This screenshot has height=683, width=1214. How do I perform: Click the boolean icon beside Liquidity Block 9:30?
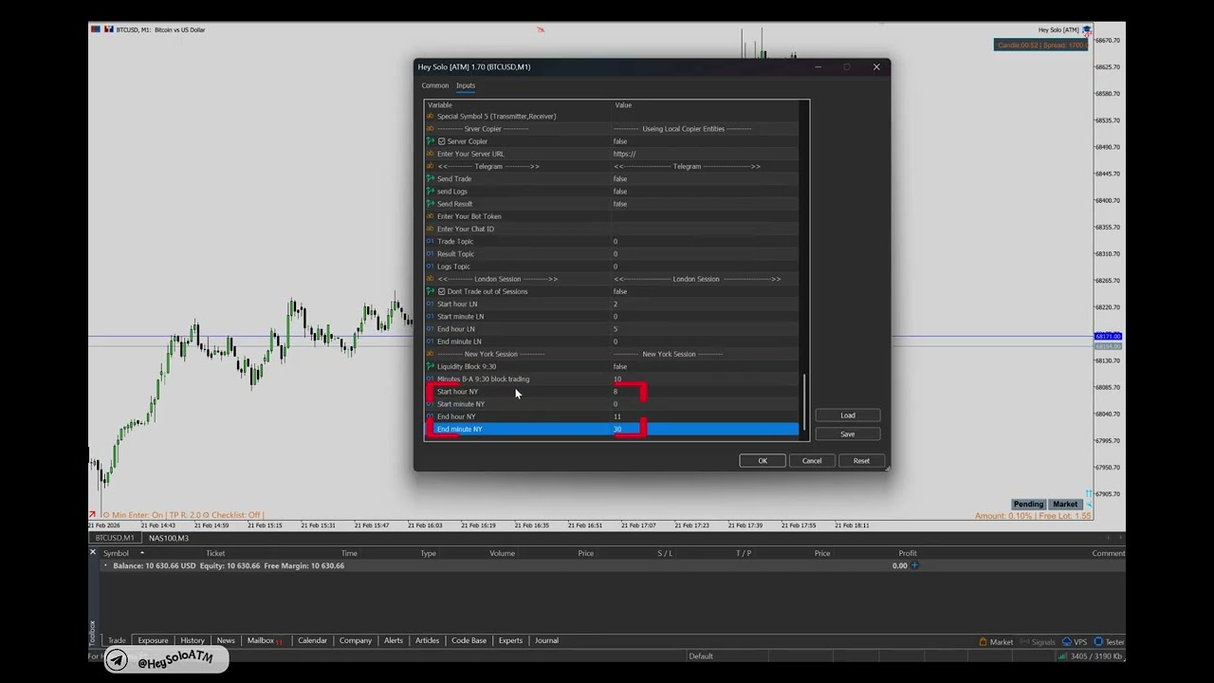tap(430, 366)
